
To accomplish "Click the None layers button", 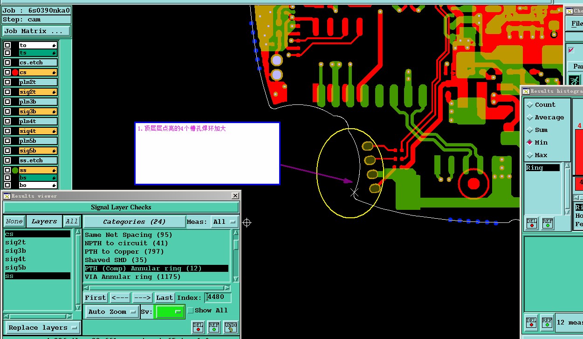I will pos(14,221).
